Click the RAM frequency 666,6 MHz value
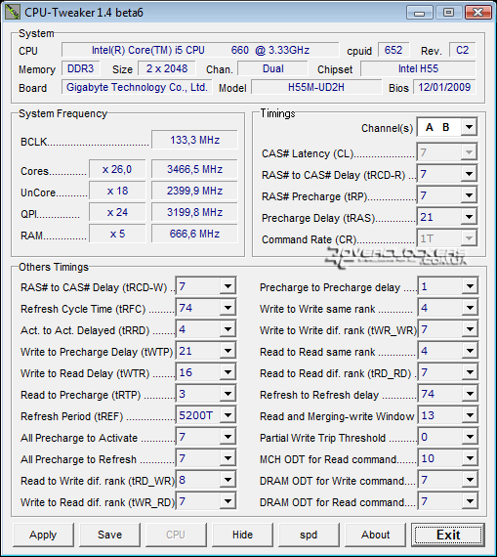 click(x=194, y=234)
